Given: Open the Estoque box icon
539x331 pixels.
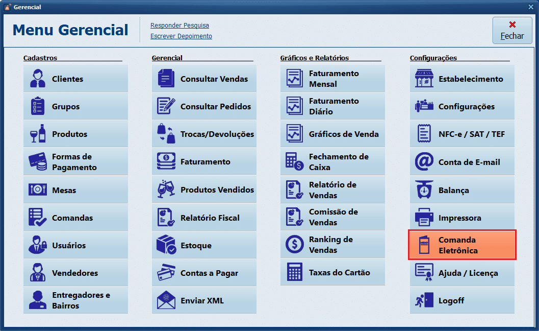Looking at the screenshot, I should [166, 245].
